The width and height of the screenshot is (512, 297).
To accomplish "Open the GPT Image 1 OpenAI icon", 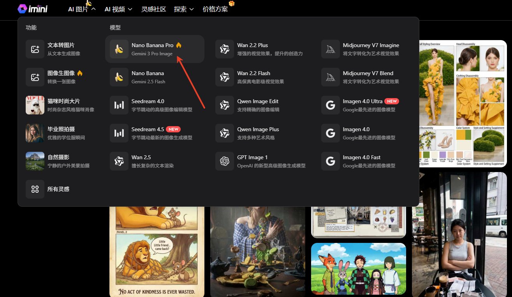I will [x=224, y=161].
